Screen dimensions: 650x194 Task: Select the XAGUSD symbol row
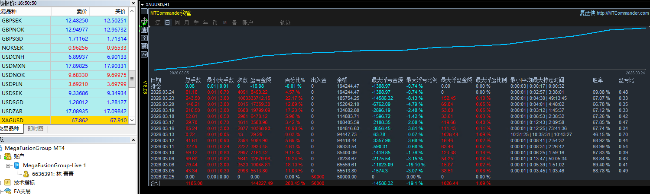pos(64,120)
